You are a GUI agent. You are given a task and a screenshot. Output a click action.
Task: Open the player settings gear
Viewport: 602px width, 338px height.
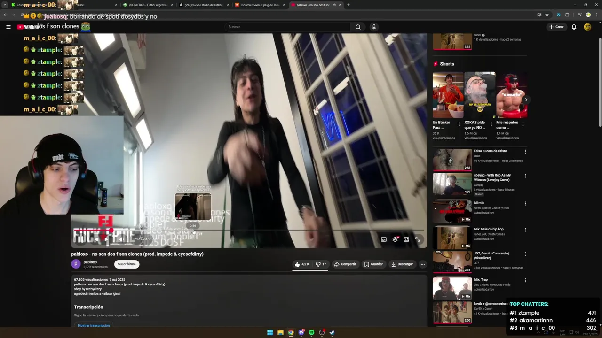coord(395,239)
